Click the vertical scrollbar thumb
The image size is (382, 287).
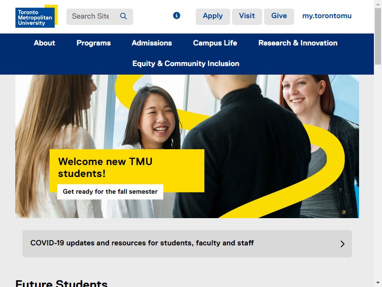(378, 36)
